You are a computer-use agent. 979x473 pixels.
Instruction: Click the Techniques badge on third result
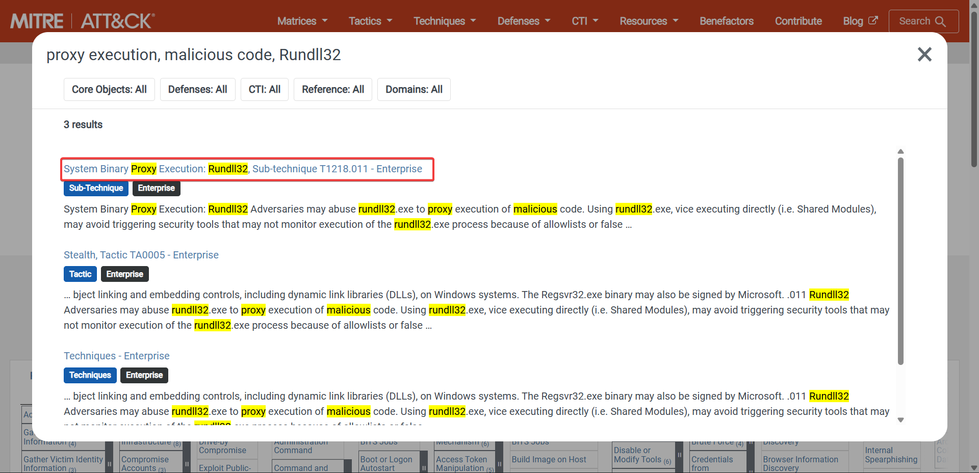(x=90, y=375)
